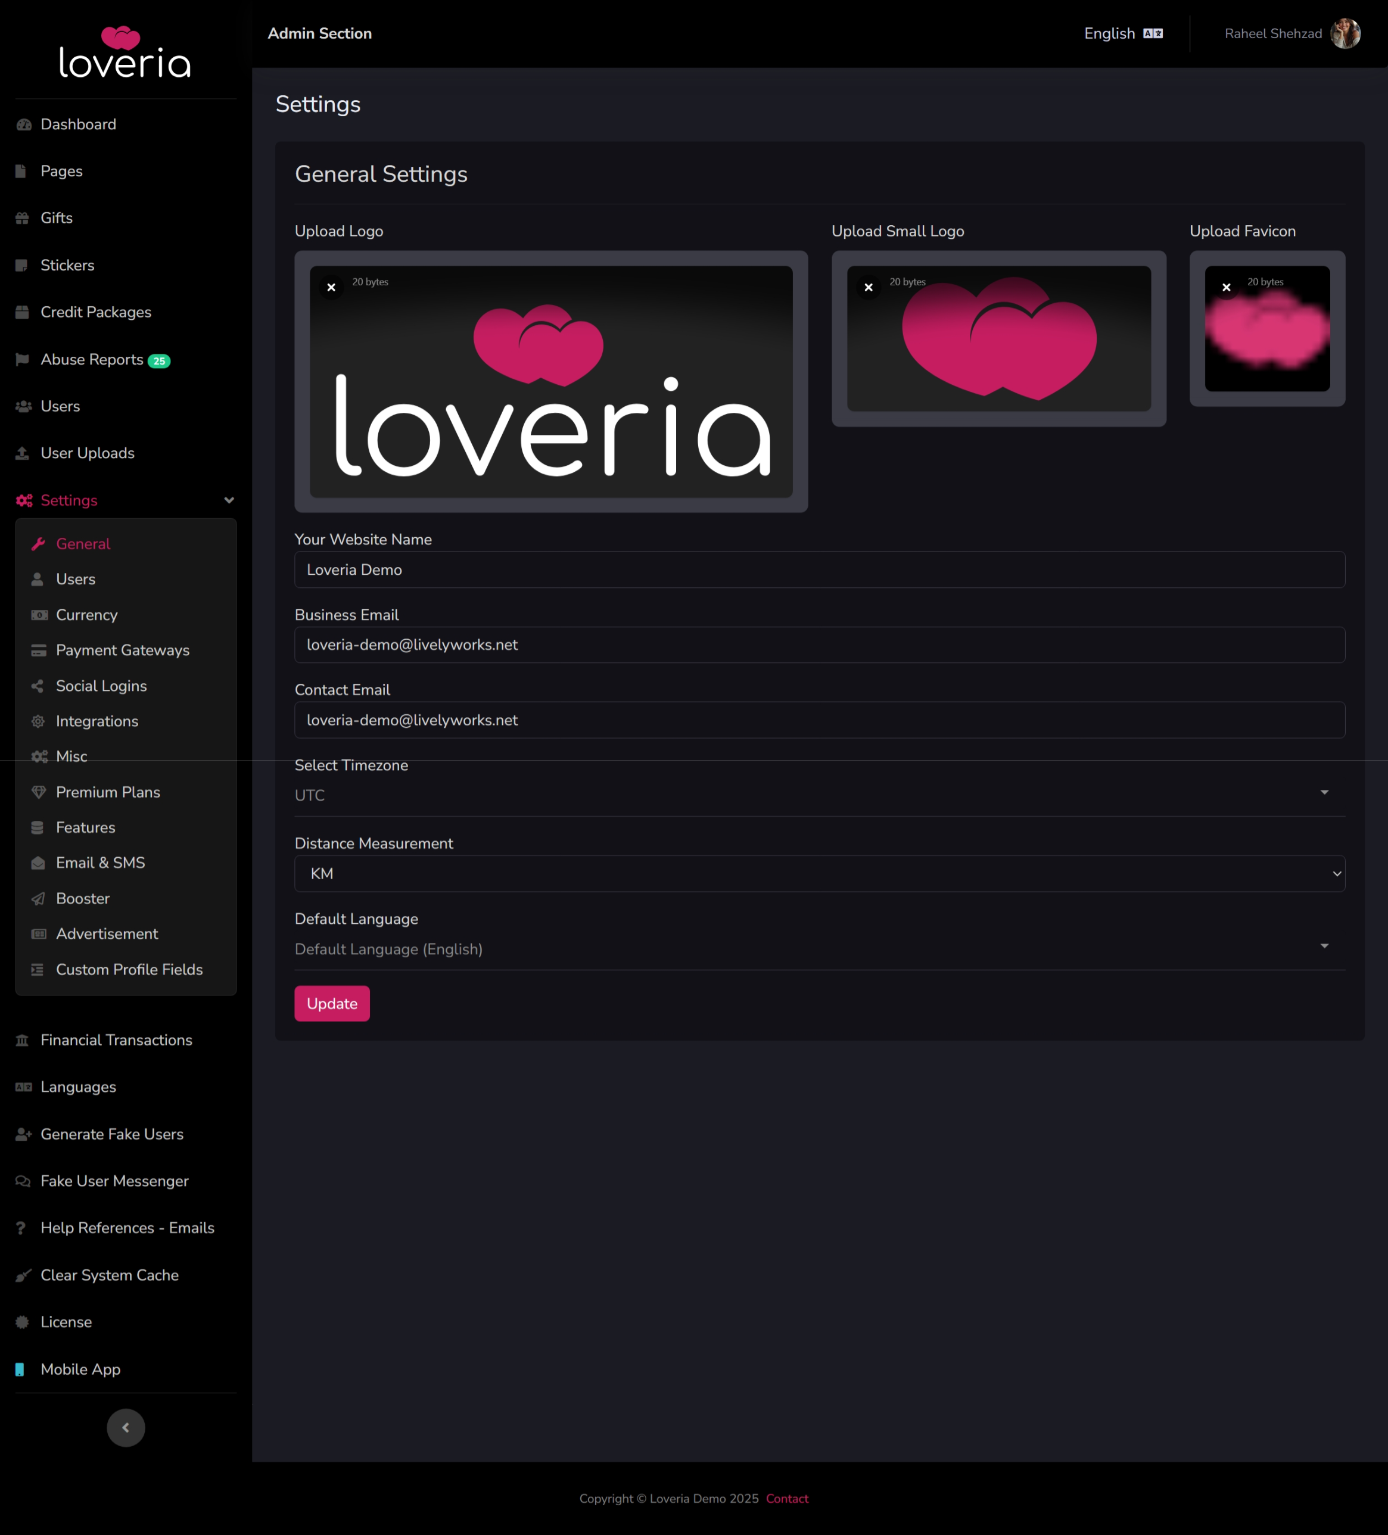Click the Settings gears icon
1388x1535 pixels.
click(x=24, y=500)
